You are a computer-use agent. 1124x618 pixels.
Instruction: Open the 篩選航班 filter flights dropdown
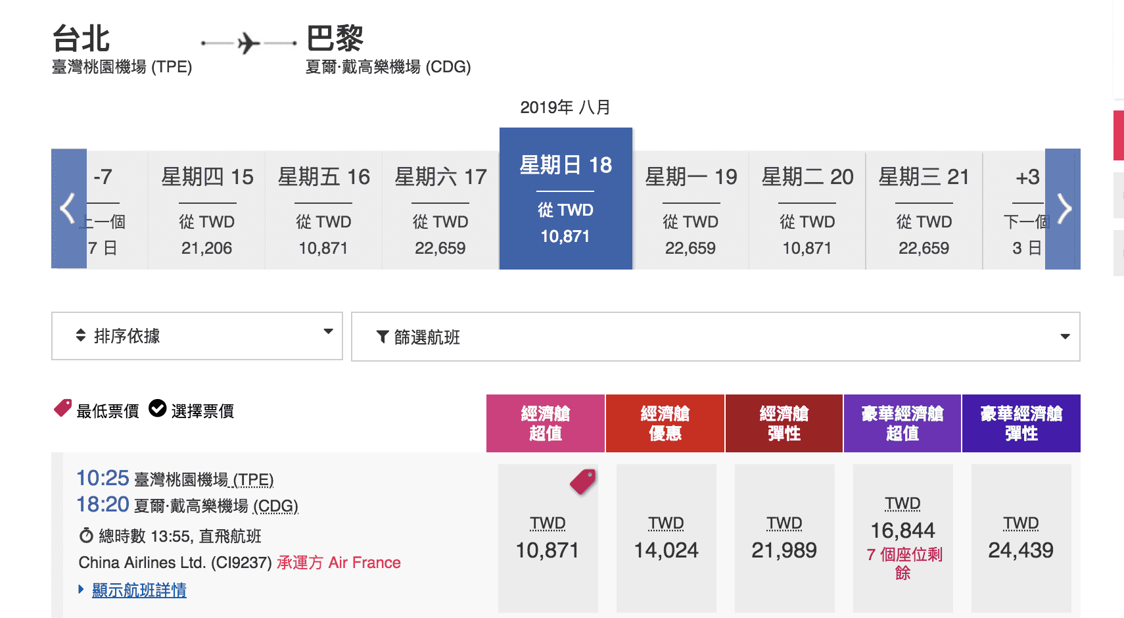[x=715, y=337]
